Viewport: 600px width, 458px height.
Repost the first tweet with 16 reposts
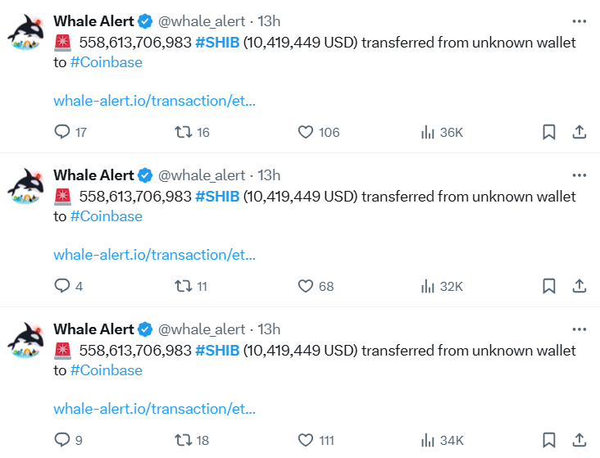tap(184, 132)
